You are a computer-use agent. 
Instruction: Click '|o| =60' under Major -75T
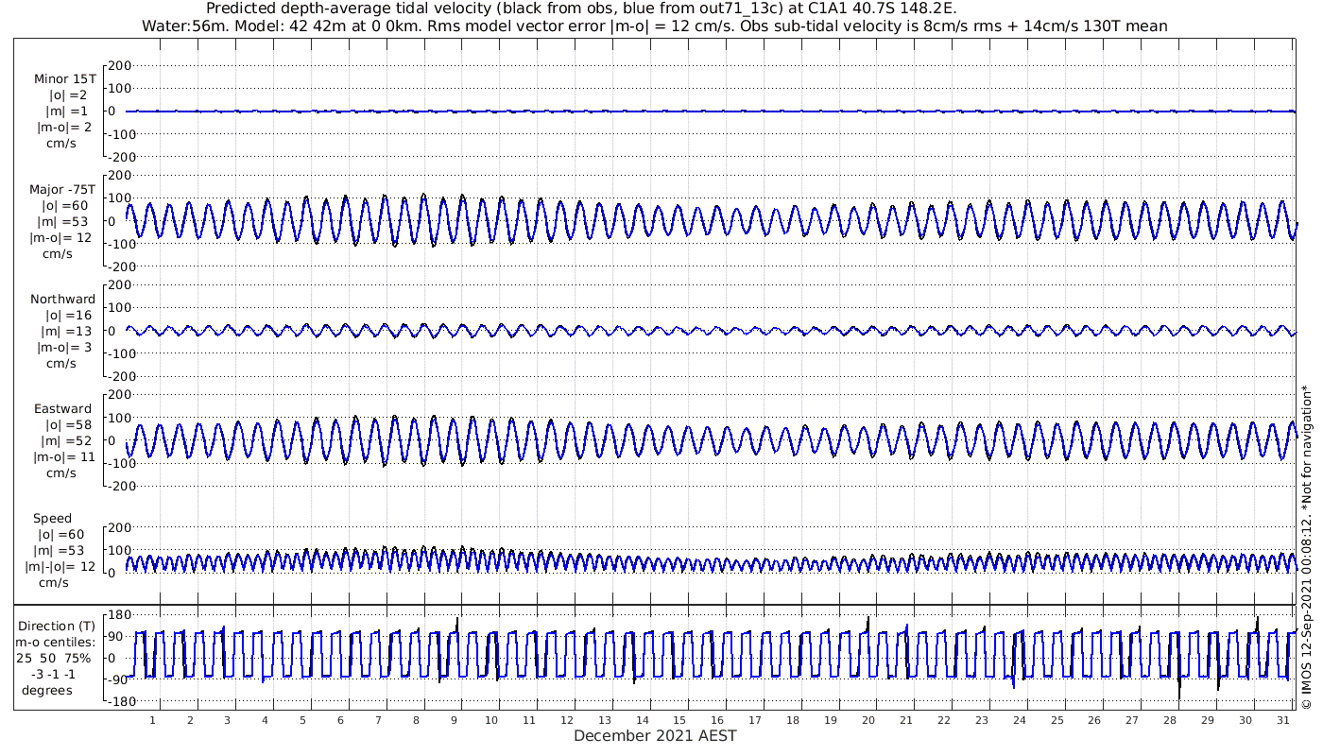pos(64,206)
